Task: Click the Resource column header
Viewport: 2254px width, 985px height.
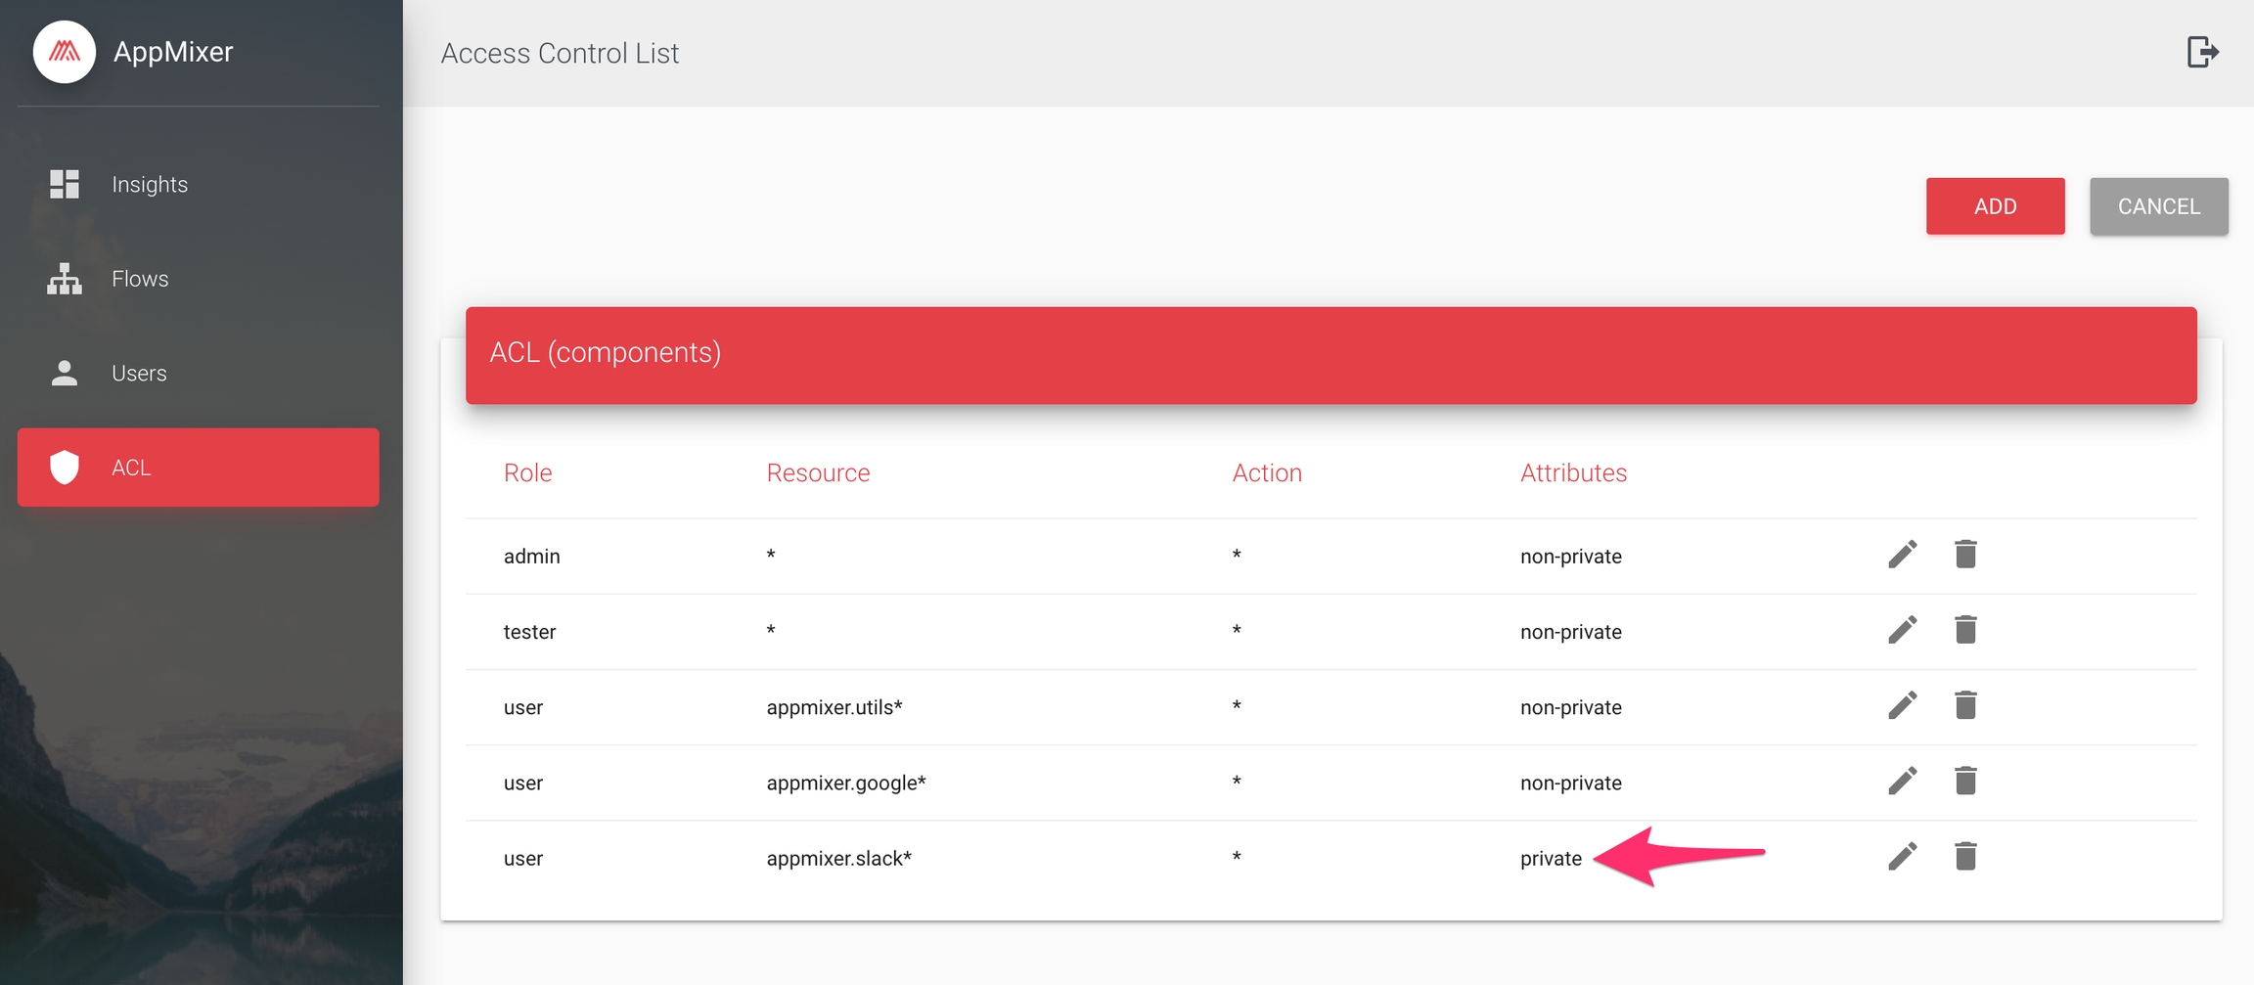Action: pos(818,472)
